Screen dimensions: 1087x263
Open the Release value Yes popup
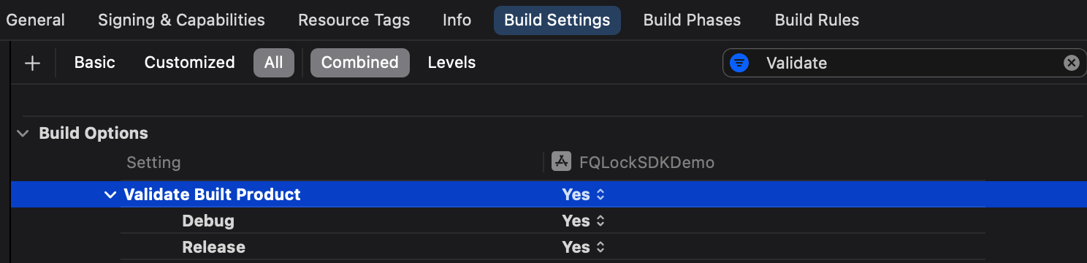coord(584,247)
